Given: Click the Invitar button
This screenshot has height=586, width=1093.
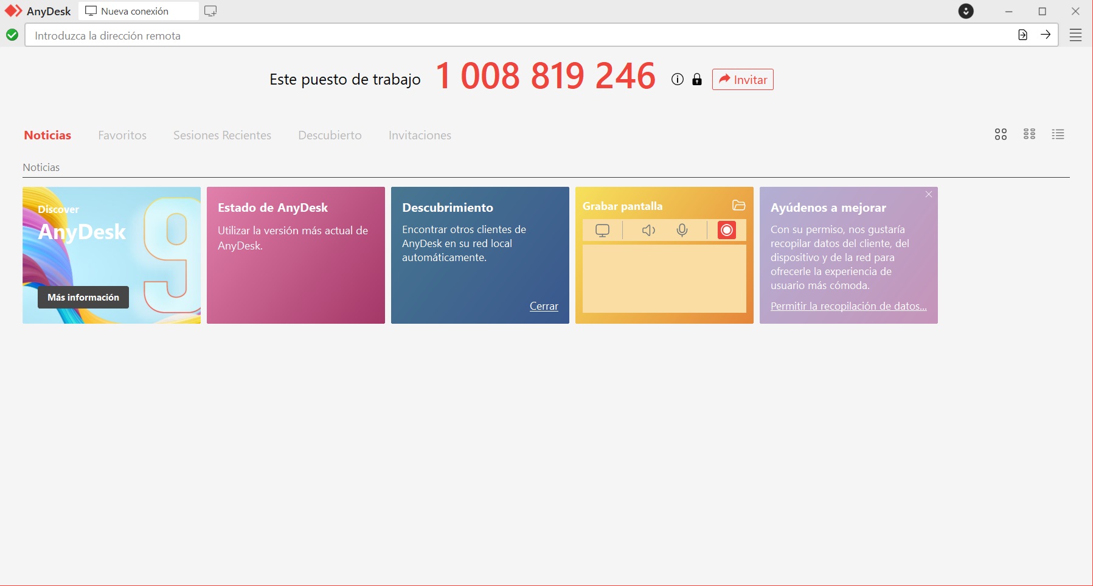Looking at the screenshot, I should [743, 80].
